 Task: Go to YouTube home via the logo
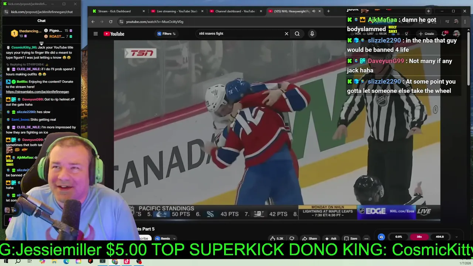click(x=114, y=34)
